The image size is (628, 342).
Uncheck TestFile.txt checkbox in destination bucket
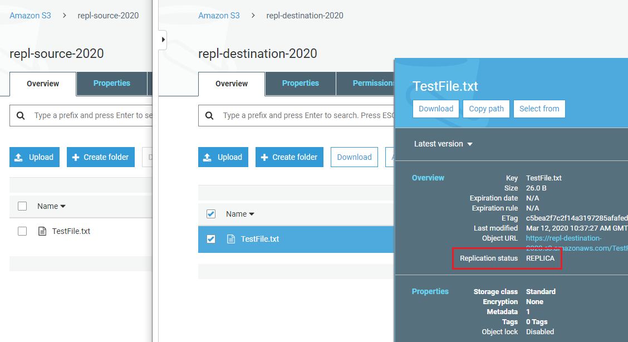click(211, 239)
